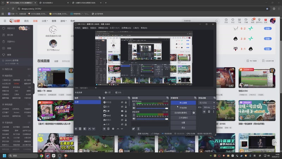This screenshot has width=282, height=159.
Task: Open virtual camera settings gear
Action: (194, 113)
